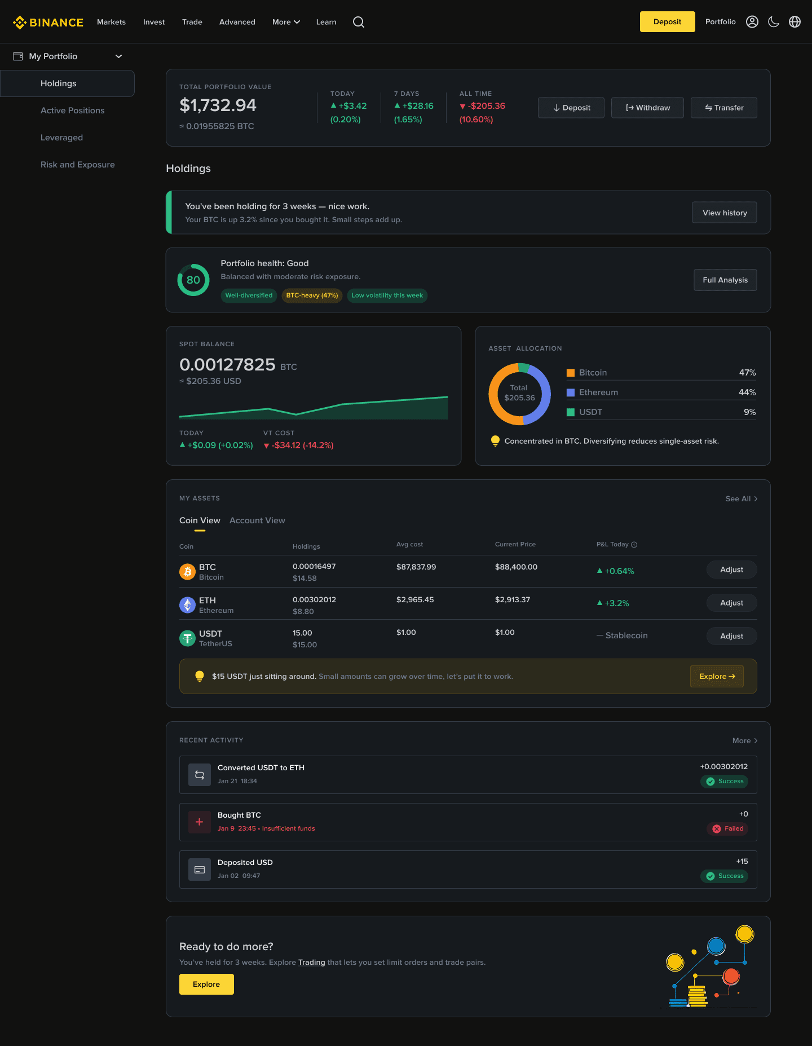Go to Active Positions in sidebar
This screenshot has width=812, height=1046.
coord(73,111)
